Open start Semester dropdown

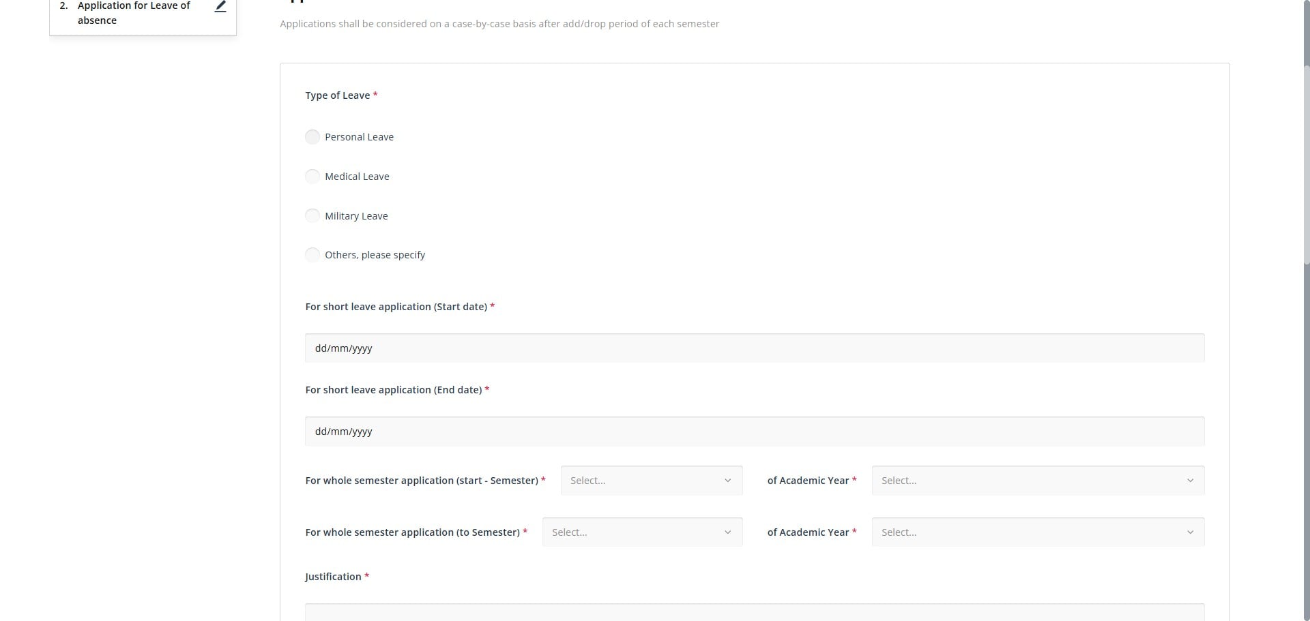point(652,481)
